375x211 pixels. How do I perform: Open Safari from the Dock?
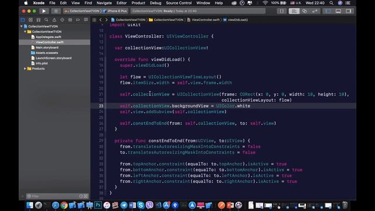[x=56, y=205]
